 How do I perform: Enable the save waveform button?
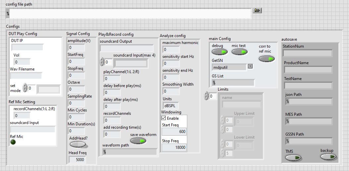coord(138,141)
